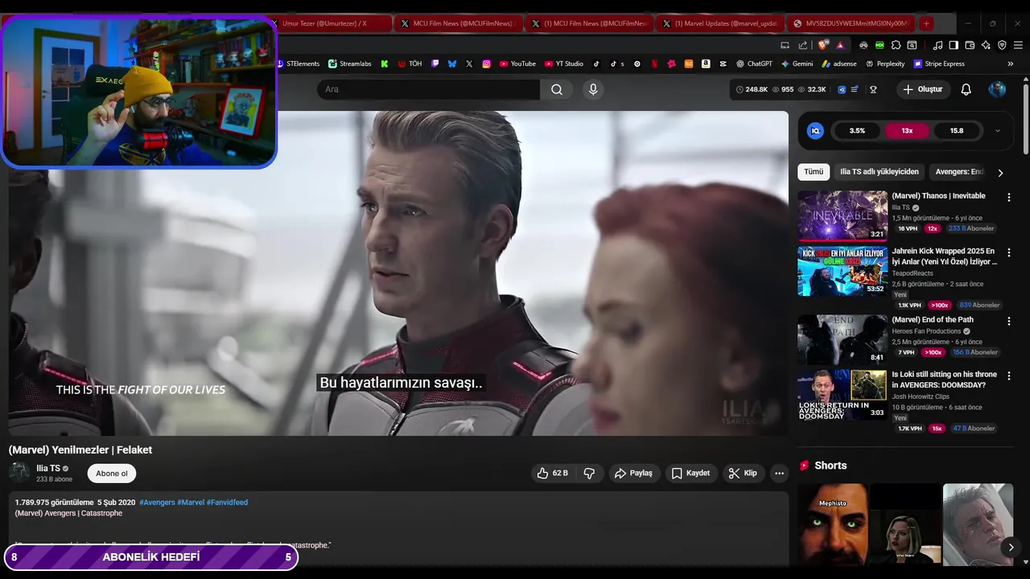
Task: Open the YT Studio bookmark
Action: coord(564,64)
